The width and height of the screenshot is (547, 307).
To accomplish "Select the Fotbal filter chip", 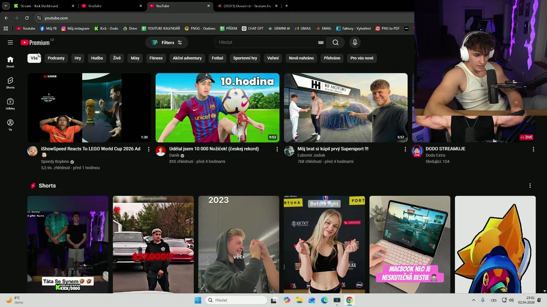I will point(218,58).
